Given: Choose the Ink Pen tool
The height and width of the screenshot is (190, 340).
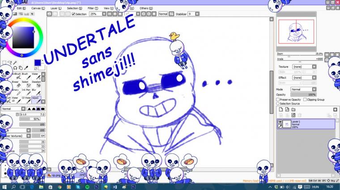Looking at the screenshot, I should click(x=26, y=92).
